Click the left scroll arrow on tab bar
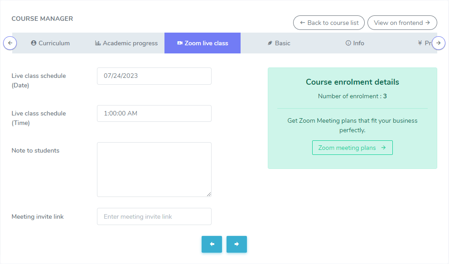This screenshot has width=449, height=264. pos(10,43)
